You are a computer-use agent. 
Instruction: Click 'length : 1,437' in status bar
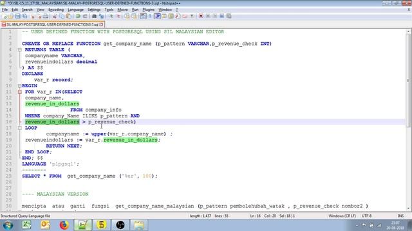pos(200,216)
